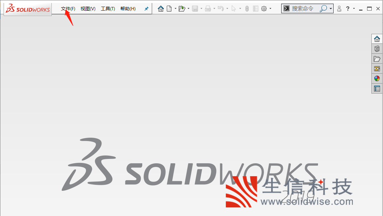Maximize the SOLIDWORKS window
383x216 pixels.
pos(369,9)
